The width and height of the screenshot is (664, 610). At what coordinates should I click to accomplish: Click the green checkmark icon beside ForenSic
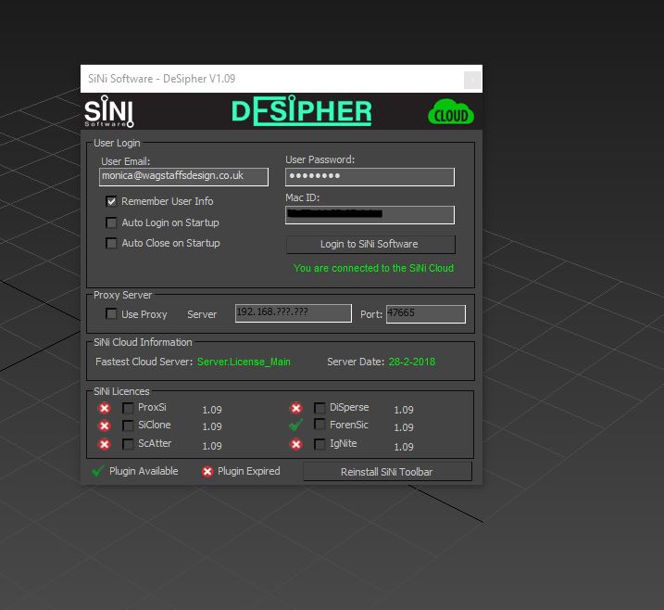pos(295,426)
